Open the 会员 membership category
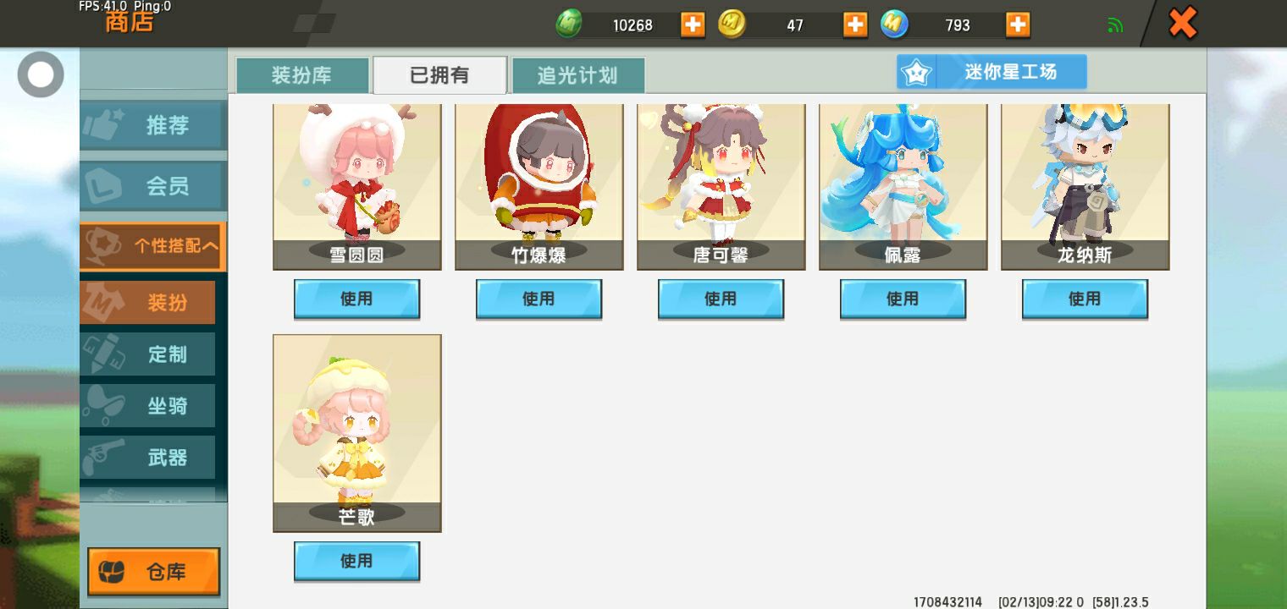 (153, 186)
